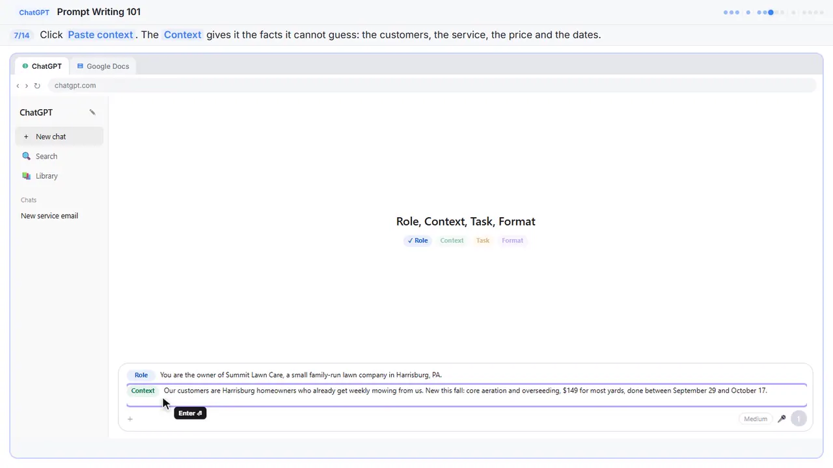The width and height of the screenshot is (833, 468).
Task: Click the ChatGPT badge in the top header
Action: [34, 12]
